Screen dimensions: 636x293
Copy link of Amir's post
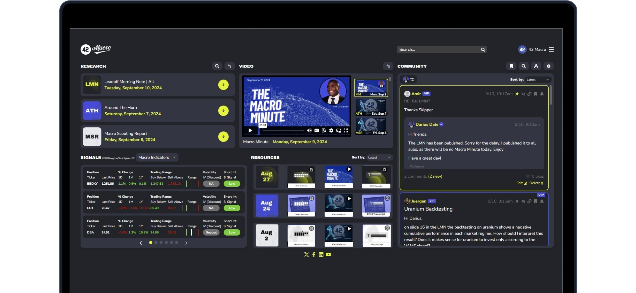click(529, 94)
